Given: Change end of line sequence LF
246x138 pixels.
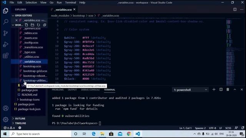Looking at the screenshot, I should pyautogui.click(x=221, y=128).
